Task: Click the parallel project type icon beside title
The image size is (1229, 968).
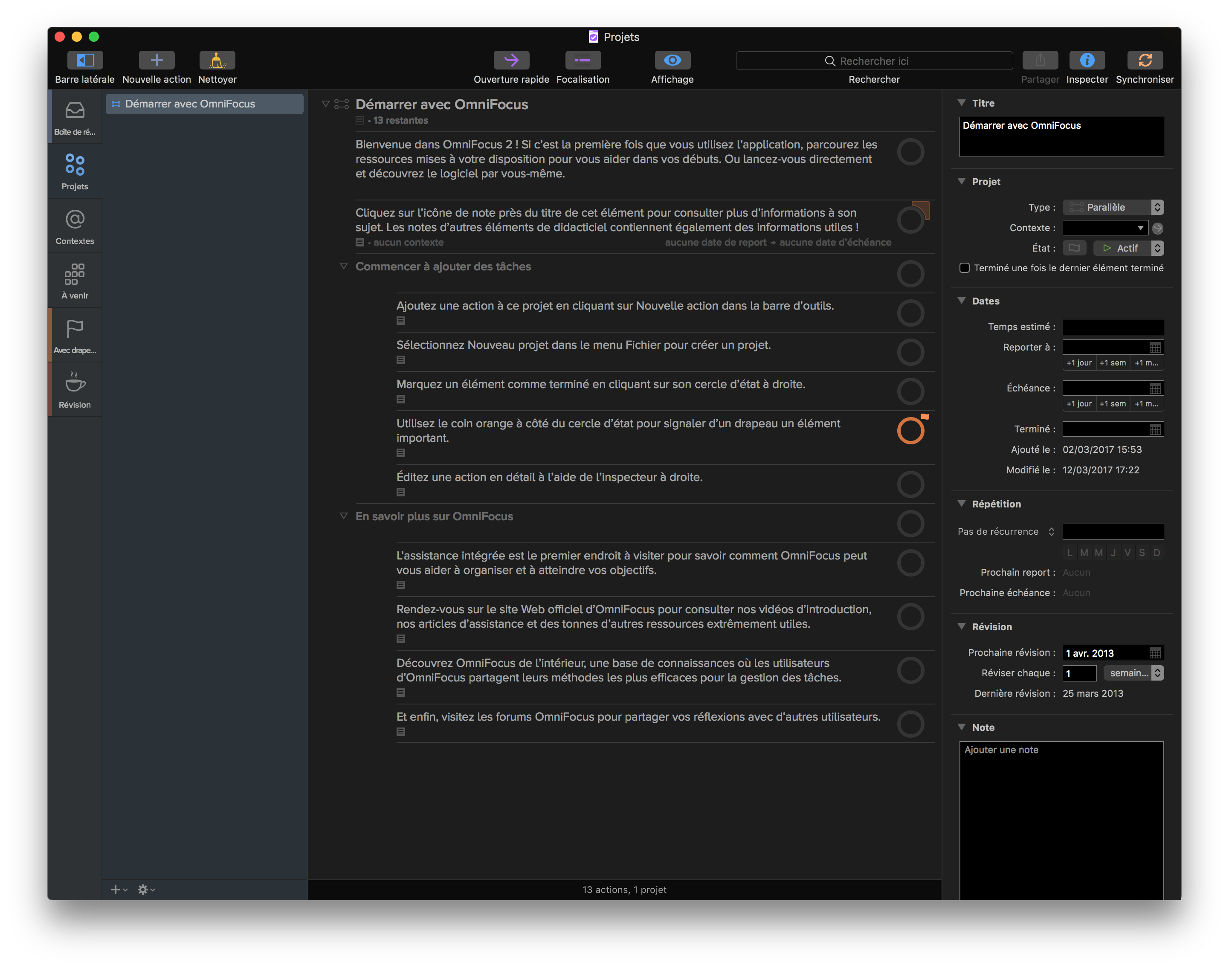Action: point(341,104)
